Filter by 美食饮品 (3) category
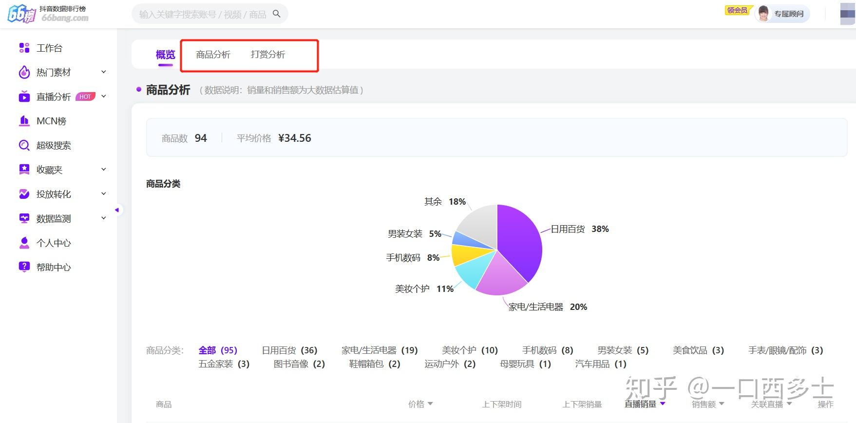 click(698, 350)
